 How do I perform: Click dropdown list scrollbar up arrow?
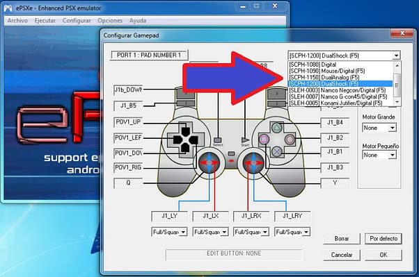click(397, 65)
